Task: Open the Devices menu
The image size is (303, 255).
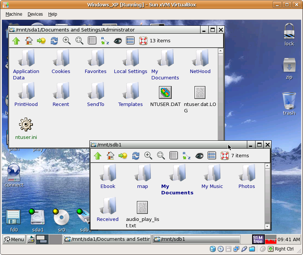Action: [35, 14]
